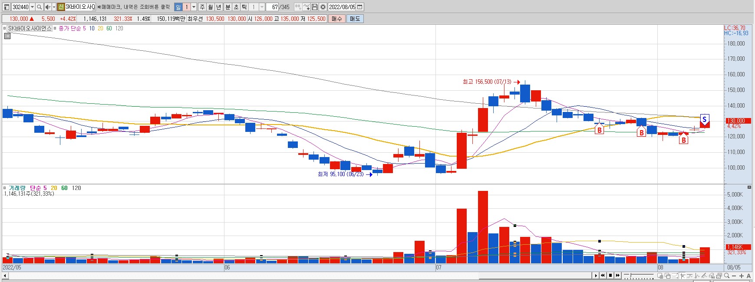Open the calendar picker icon

[x=360, y=7]
